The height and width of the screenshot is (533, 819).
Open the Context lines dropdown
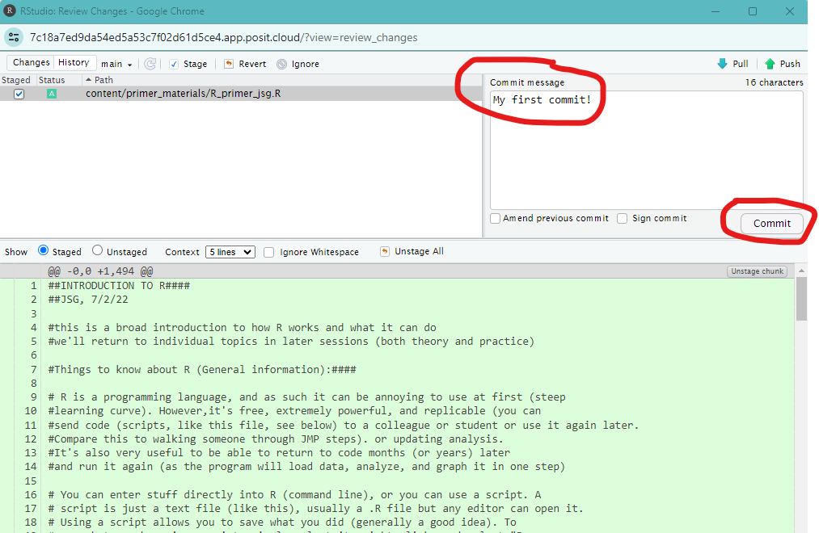(230, 251)
